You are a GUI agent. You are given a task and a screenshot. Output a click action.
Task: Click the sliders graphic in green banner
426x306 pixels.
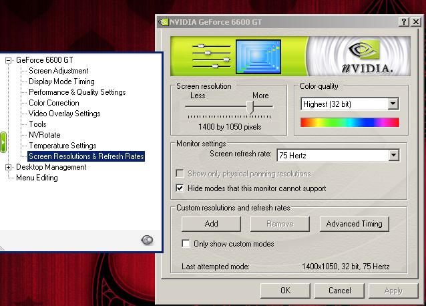(x=212, y=56)
